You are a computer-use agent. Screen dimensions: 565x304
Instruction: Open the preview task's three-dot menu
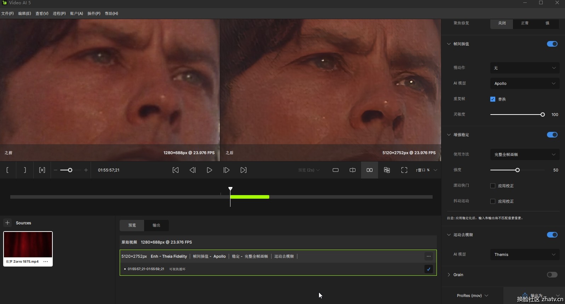(x=429, y=256)
